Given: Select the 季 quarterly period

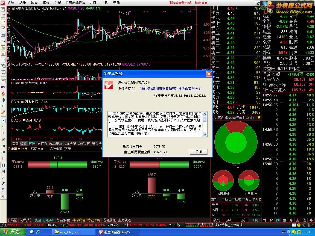Looking at the screenshot, I should (x=3, y=190).
